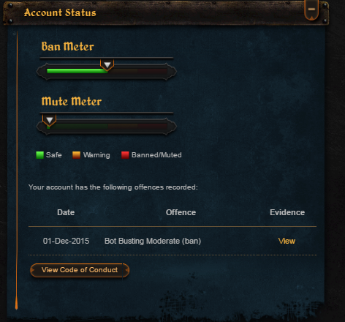The image size is (345, 322).
Task: Click the Mute Meter heading
Action: 72,101
